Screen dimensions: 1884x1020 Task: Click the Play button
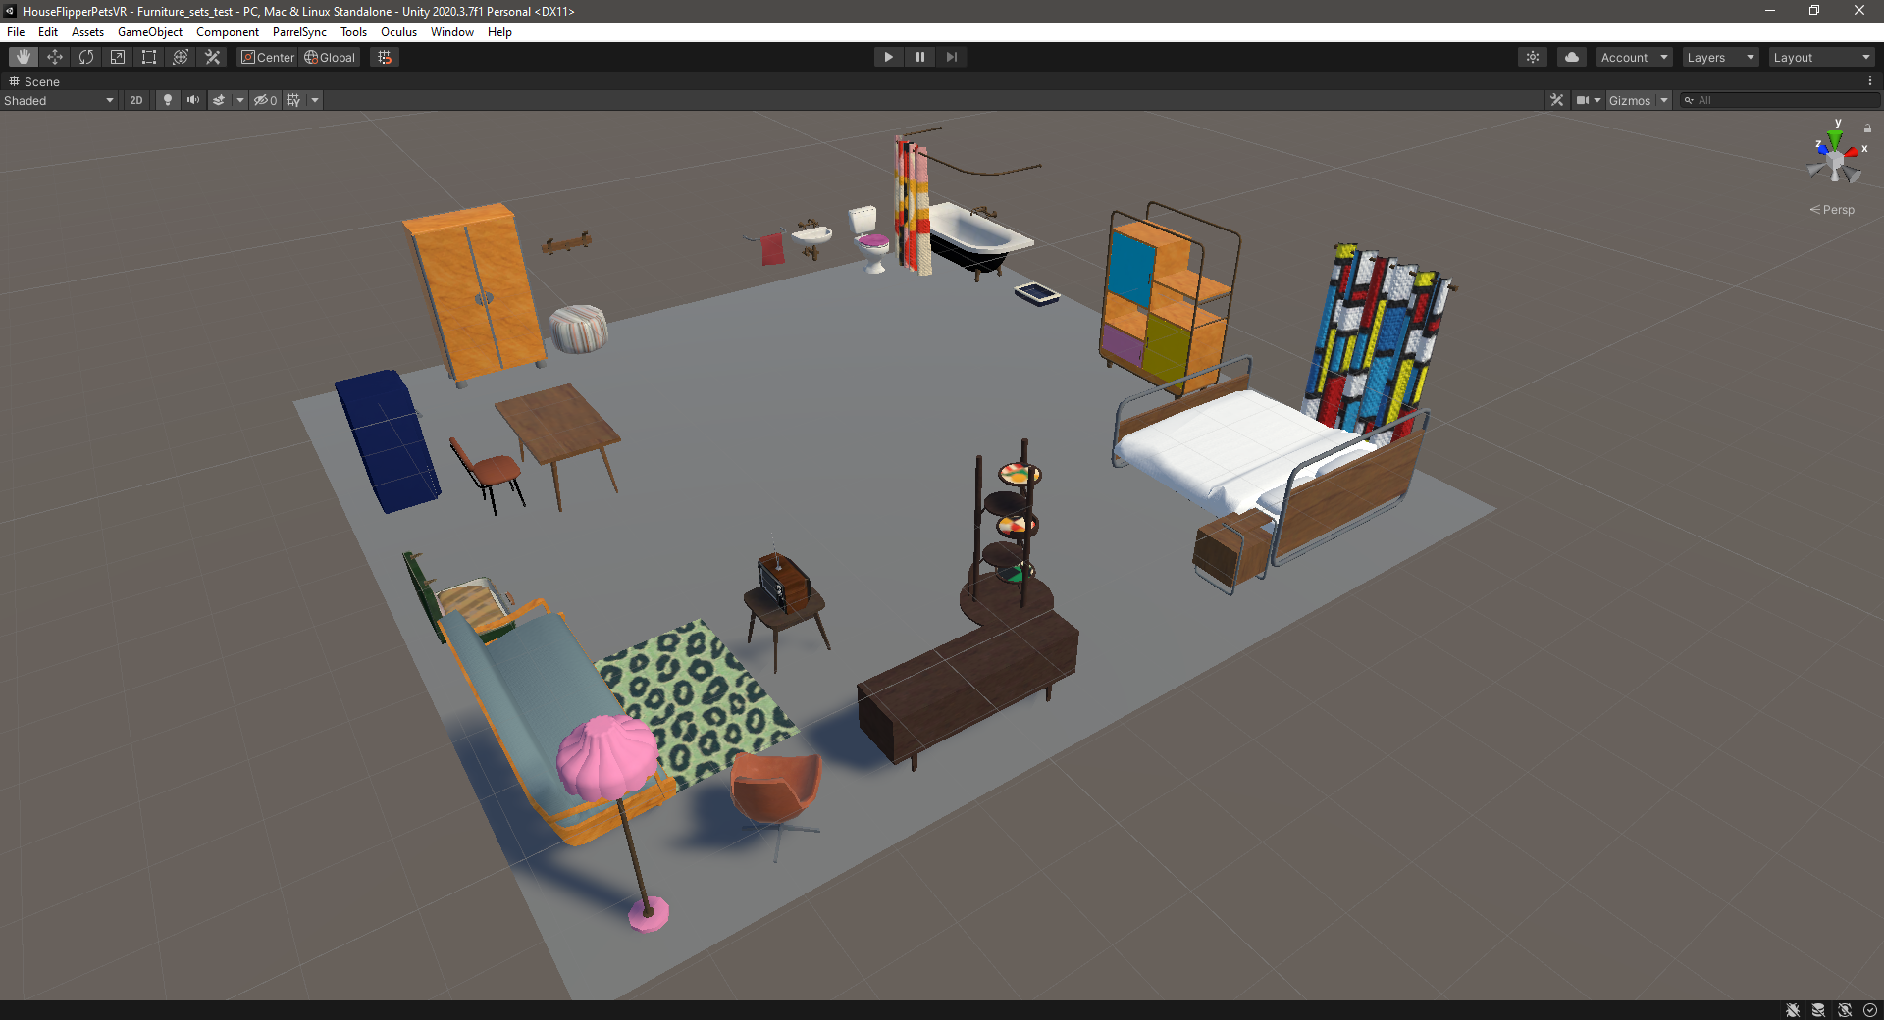tap(889, 57)
